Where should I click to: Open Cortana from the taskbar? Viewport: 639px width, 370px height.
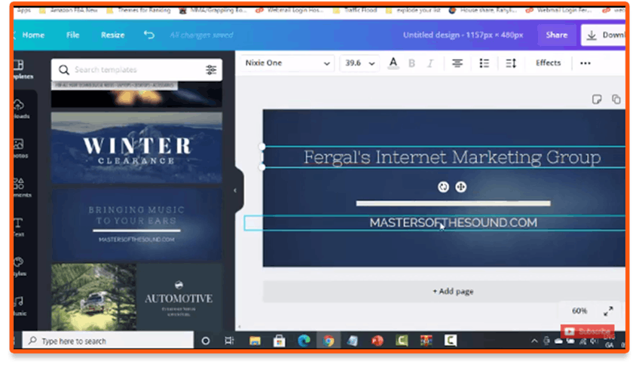click(206, 341)
